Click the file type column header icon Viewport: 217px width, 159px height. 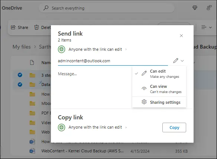point(32,62)
